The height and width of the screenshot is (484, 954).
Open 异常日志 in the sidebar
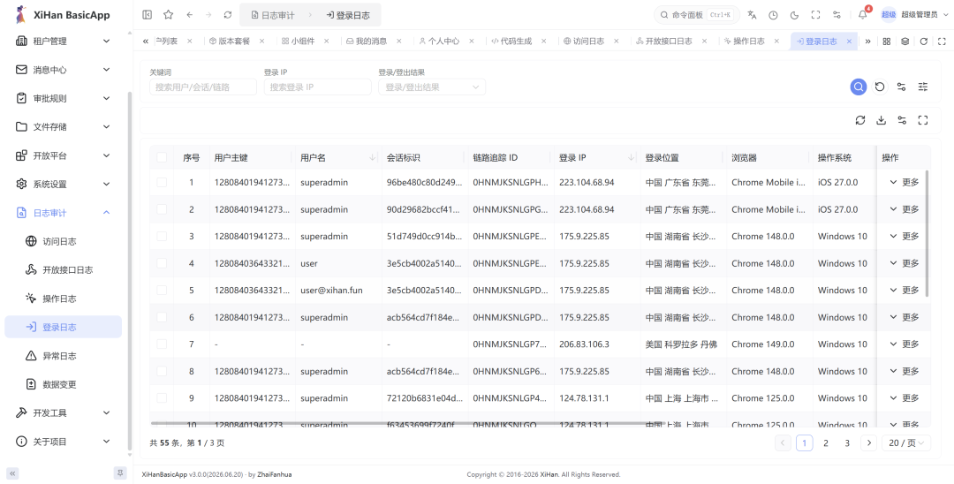point(64,355)
